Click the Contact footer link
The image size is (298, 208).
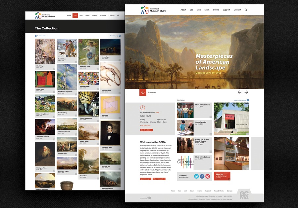pos(229,191)
